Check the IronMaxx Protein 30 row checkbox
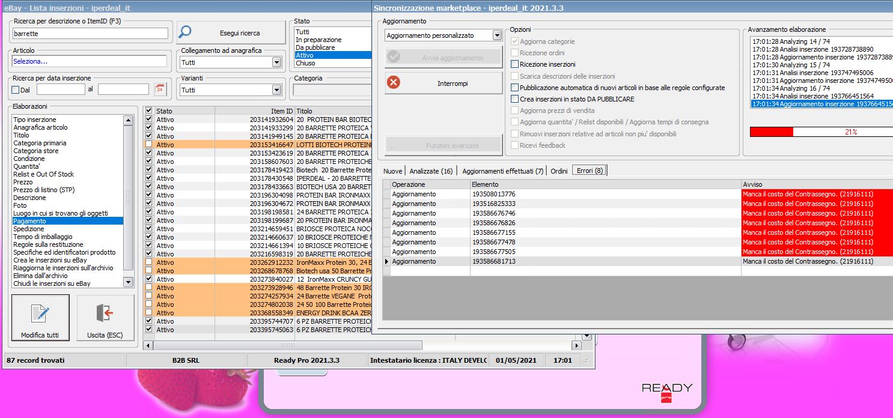Screen dimensions: 893x418 [x=148, y=262]
